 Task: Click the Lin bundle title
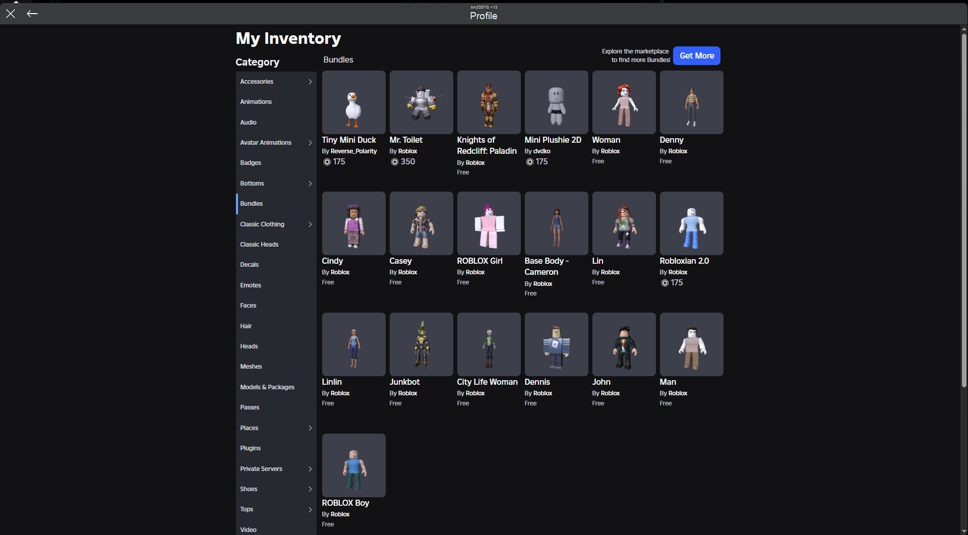(597, 261)
